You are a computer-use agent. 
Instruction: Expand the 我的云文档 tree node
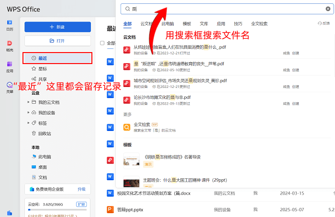28,102
